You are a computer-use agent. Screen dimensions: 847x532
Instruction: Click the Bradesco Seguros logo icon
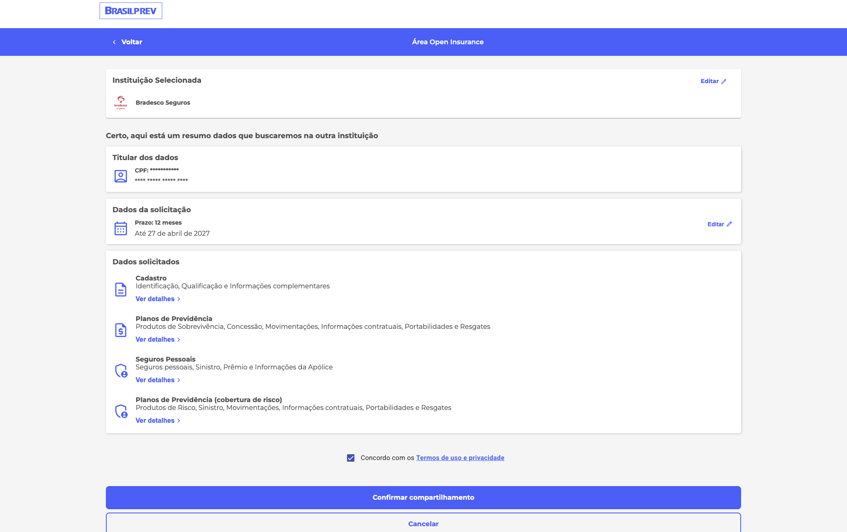[121, 103]
